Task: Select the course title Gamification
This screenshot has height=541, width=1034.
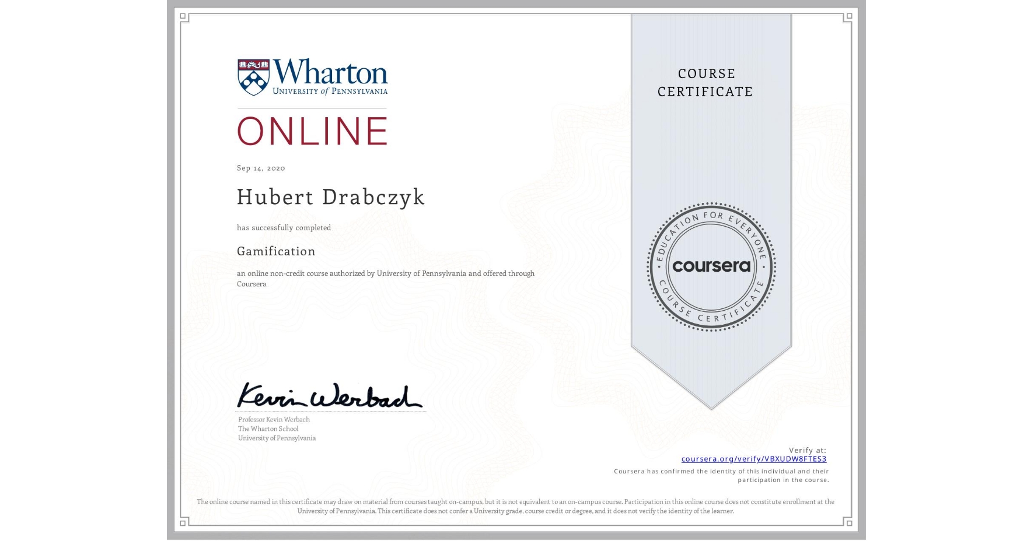Action: pos(276,251)
